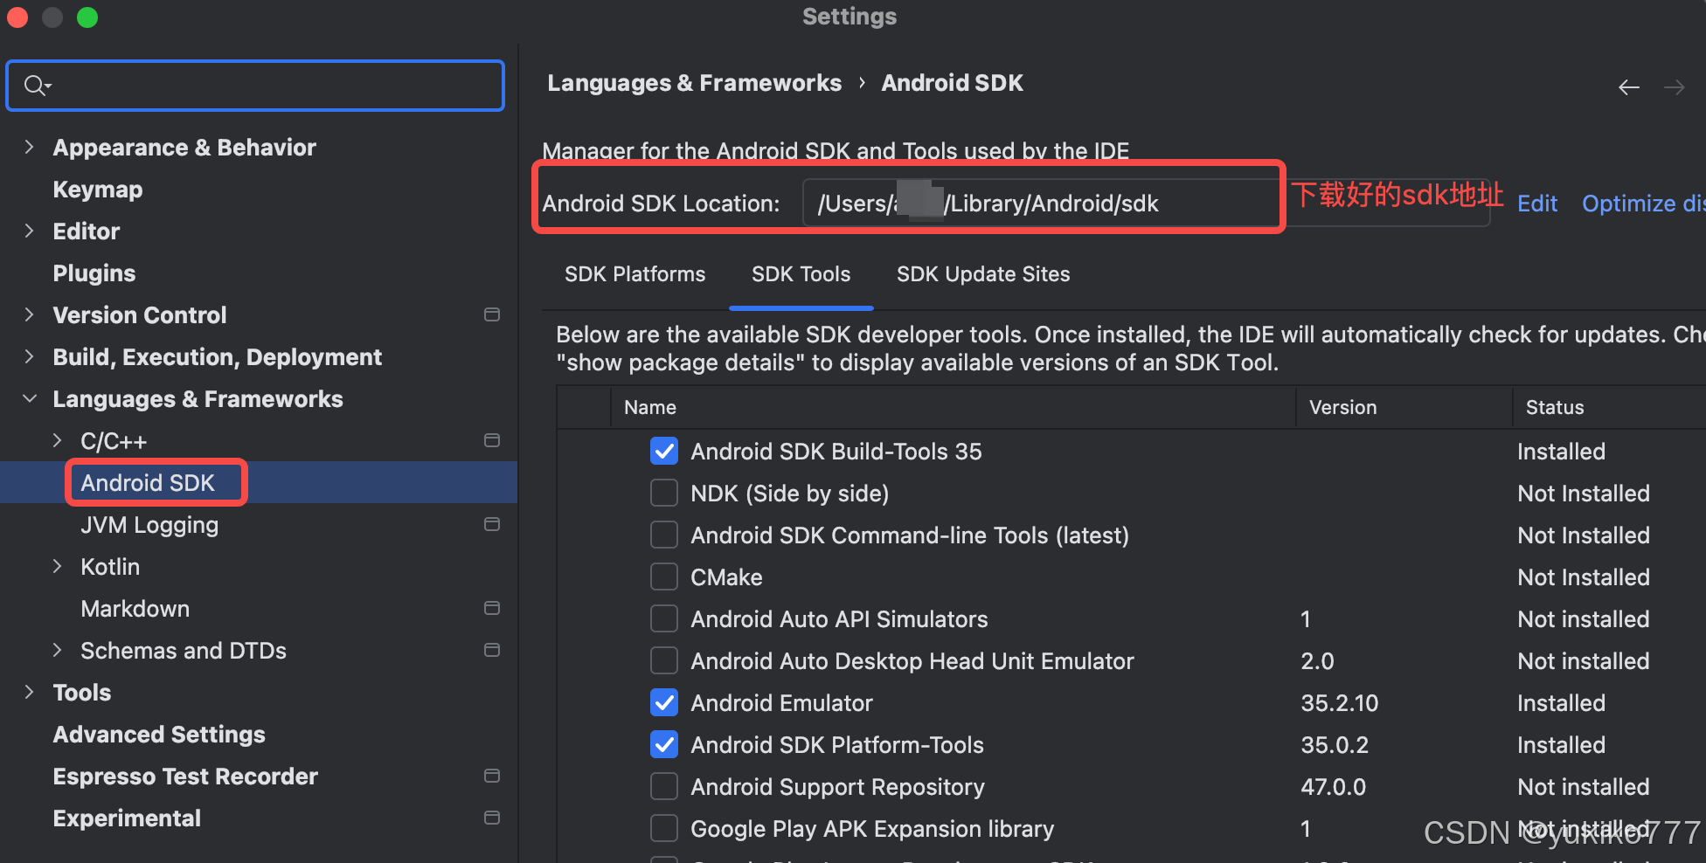1706x863 pixels.
Task: Expand Build, Execution, Deployment section
Action: click(30, 356)
